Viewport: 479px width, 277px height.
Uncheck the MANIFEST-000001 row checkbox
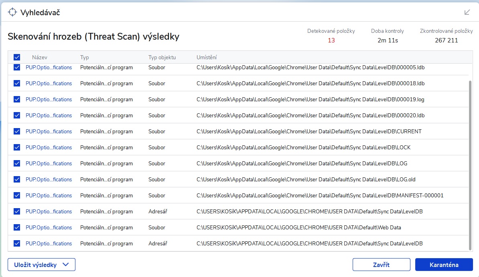[17, 195]
